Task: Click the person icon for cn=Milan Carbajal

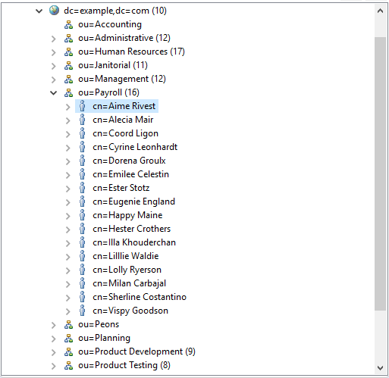Action: tap(83, 283)
